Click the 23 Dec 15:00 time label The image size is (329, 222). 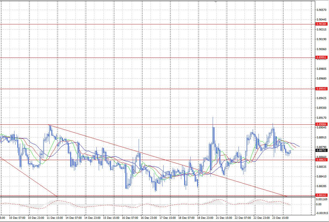(280, 218)
